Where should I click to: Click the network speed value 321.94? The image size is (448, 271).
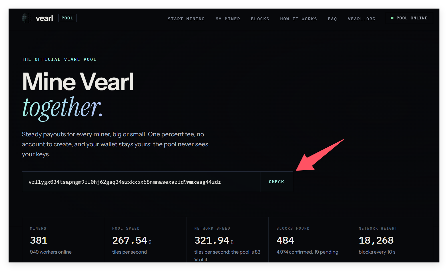pos(212,240)
